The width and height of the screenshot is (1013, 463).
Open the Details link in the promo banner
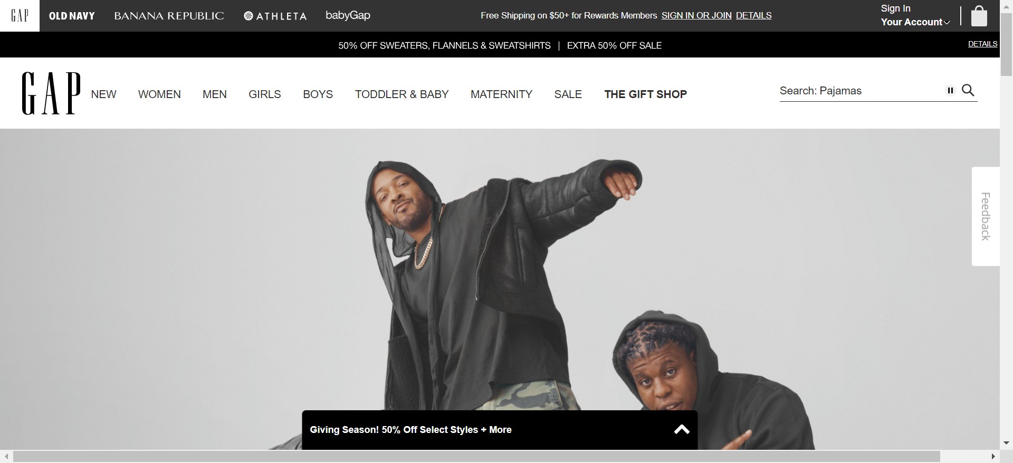[982, 44]
